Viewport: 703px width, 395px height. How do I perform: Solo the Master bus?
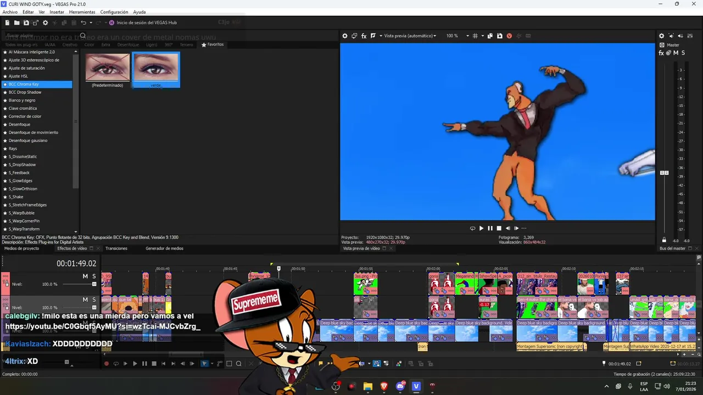click(x=683, y=53)
